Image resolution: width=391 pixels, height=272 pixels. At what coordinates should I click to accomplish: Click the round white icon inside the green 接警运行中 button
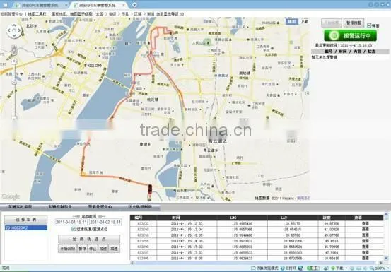(x=334, y=35)
